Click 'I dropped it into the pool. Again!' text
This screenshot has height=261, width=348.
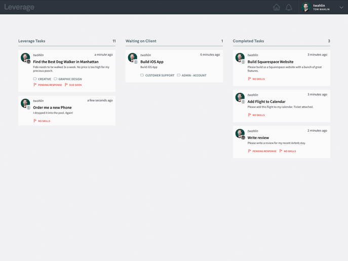point(53,113)
